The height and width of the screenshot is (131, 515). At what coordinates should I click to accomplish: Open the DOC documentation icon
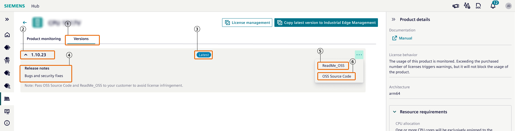tap(478, 6)
